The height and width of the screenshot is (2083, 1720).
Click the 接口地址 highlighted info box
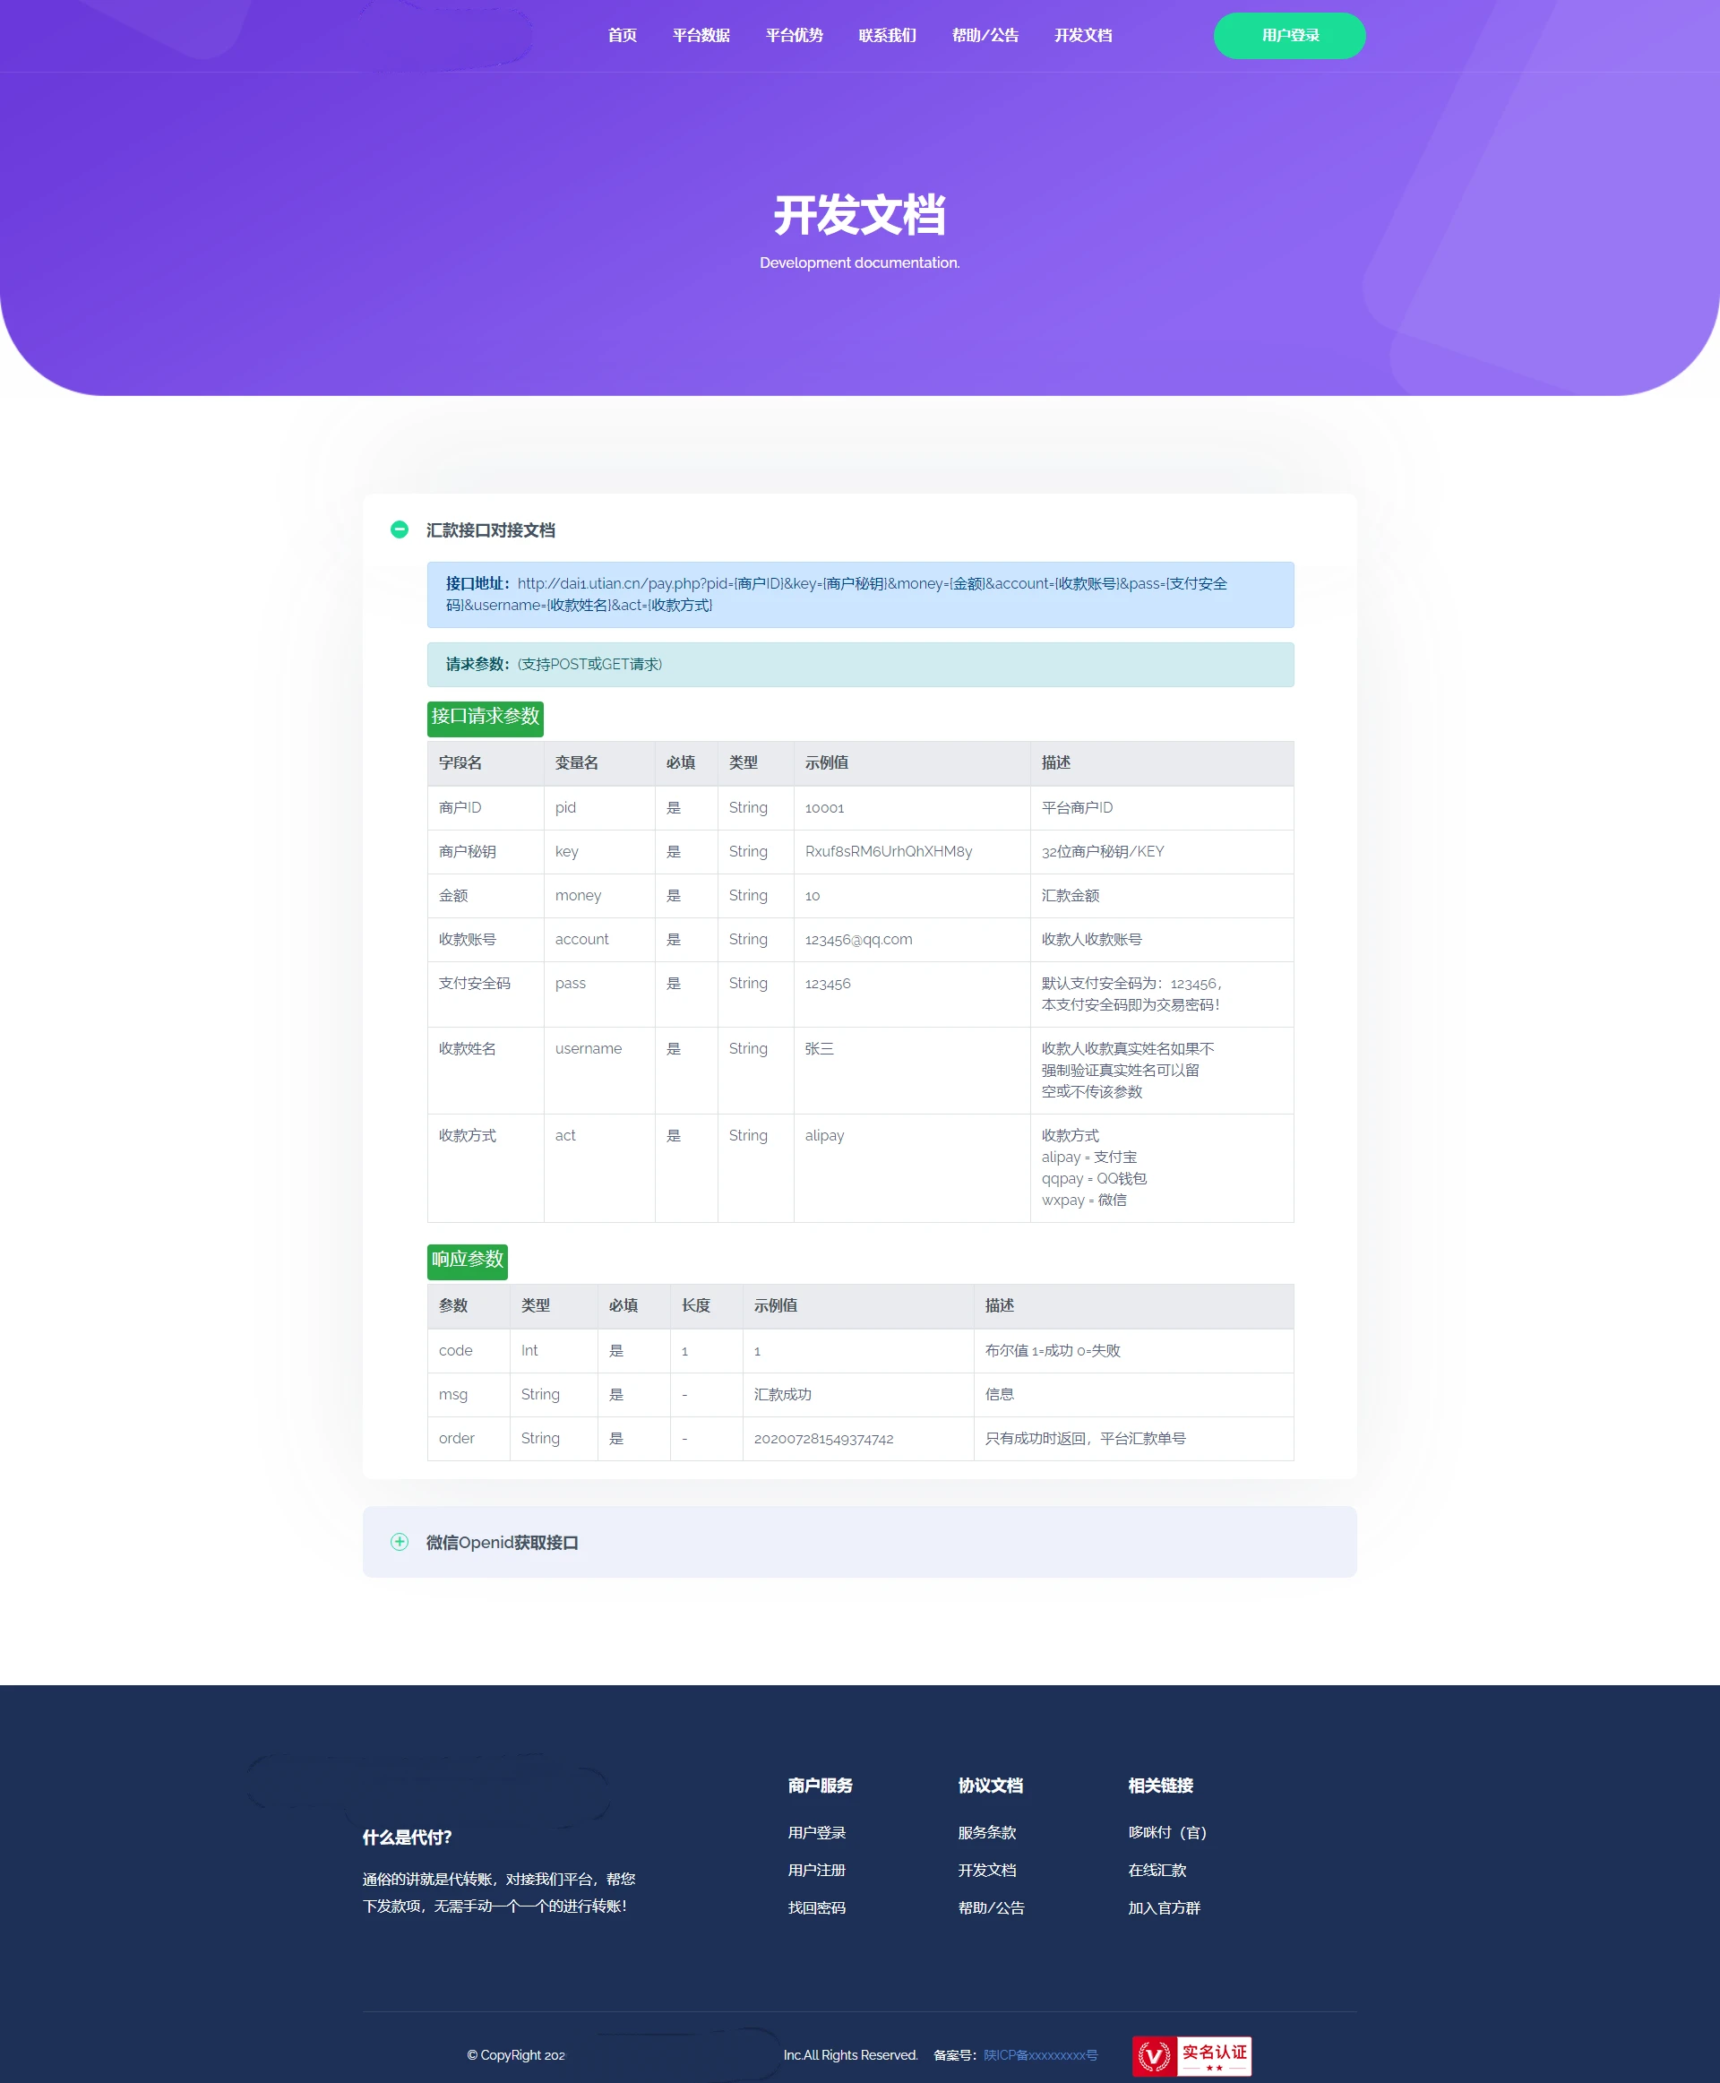tap(860, 595)
